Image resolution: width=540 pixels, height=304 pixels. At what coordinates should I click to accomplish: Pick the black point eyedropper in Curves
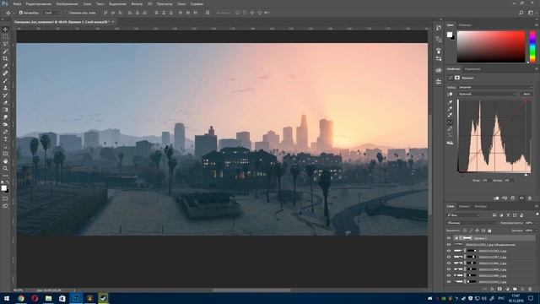pyautogui.click(x=450, y=102)
